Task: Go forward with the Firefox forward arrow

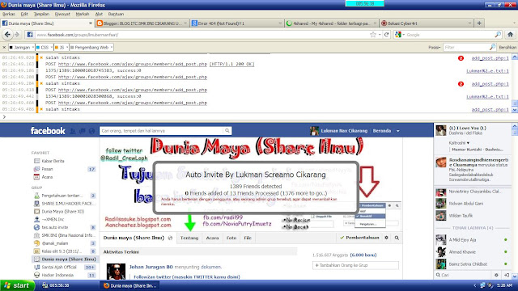Action: (17, 34)
